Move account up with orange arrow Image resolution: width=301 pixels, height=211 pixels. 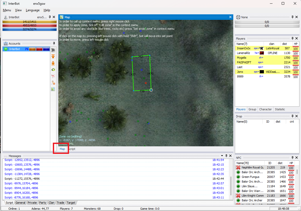coord(53,56)
